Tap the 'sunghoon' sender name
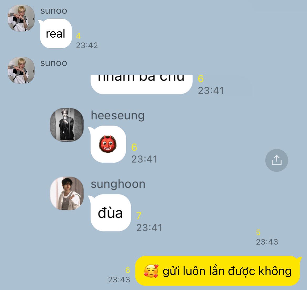Viewport: 307px width, 290px height. pyautogui.click(x=118, y=184)
